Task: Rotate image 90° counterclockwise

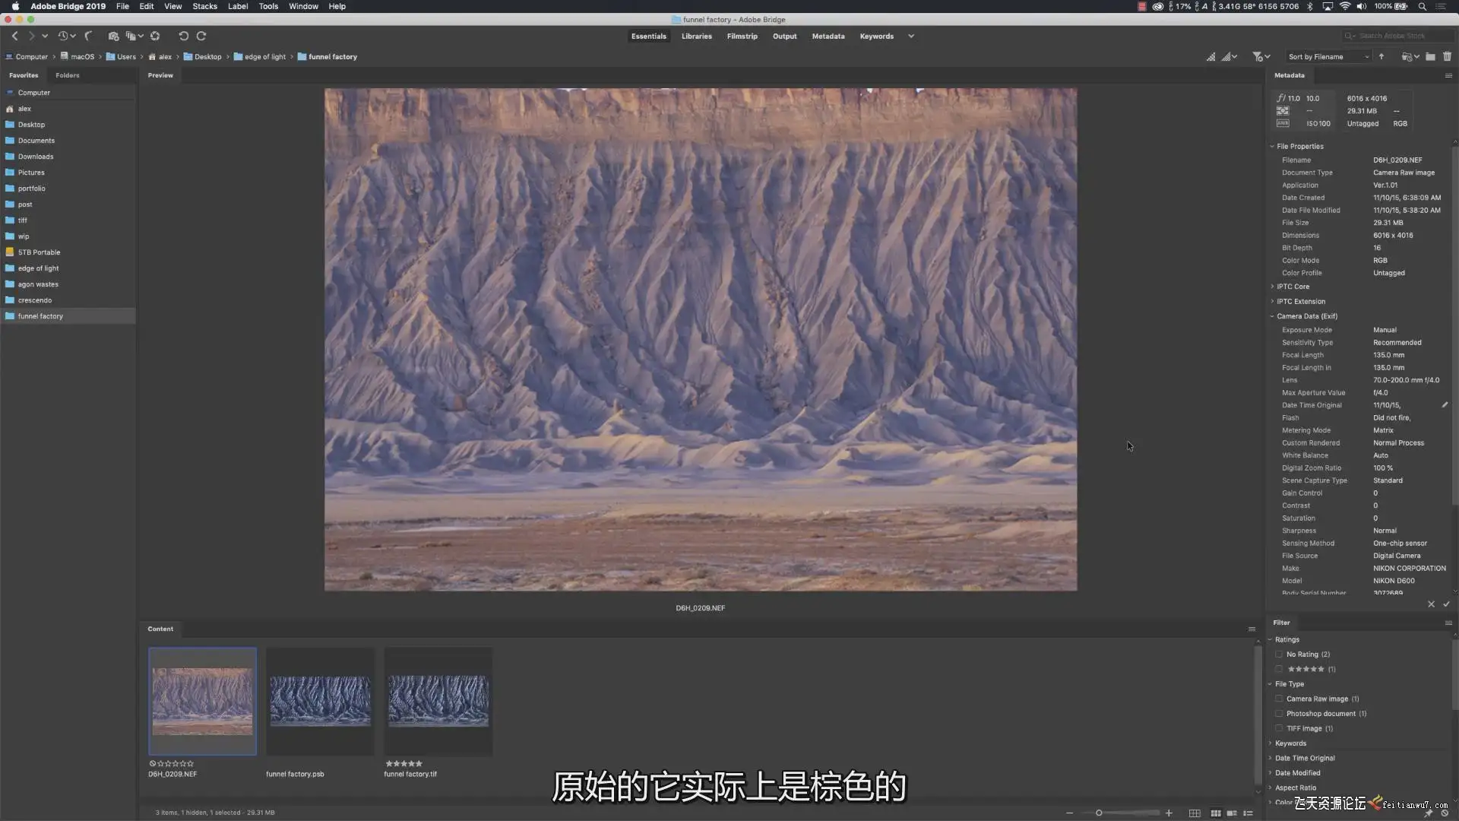Action: 183,36
